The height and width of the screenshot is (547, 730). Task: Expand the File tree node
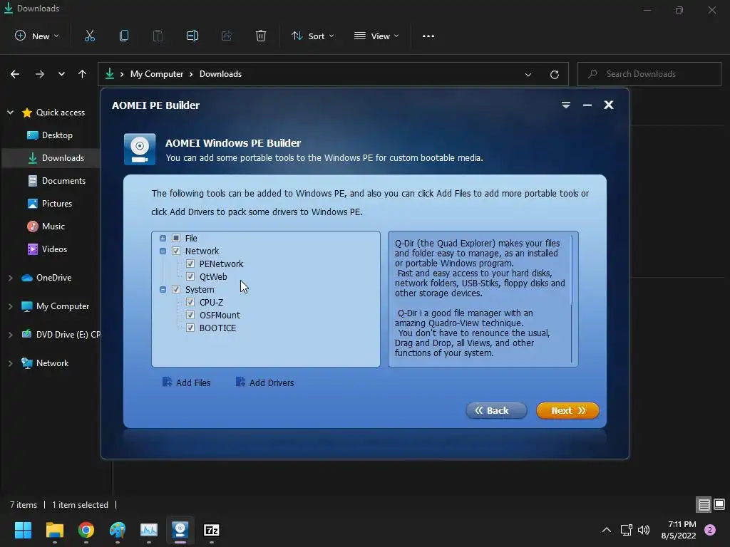(x=163, y=238)
